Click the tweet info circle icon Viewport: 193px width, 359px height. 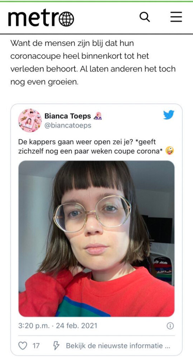click(x=170, y=326)
